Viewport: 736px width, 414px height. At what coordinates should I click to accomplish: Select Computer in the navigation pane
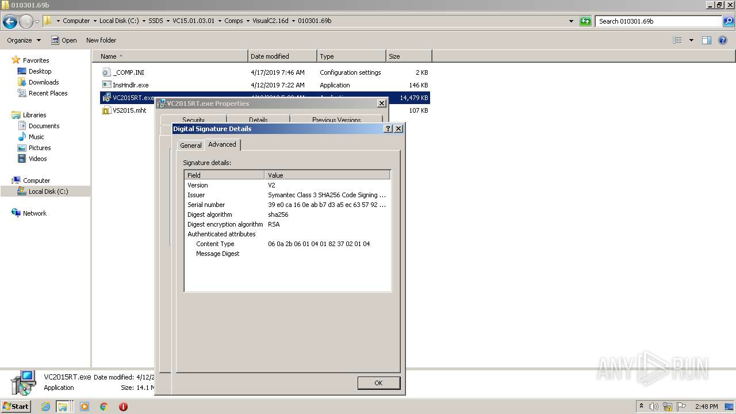36,181
